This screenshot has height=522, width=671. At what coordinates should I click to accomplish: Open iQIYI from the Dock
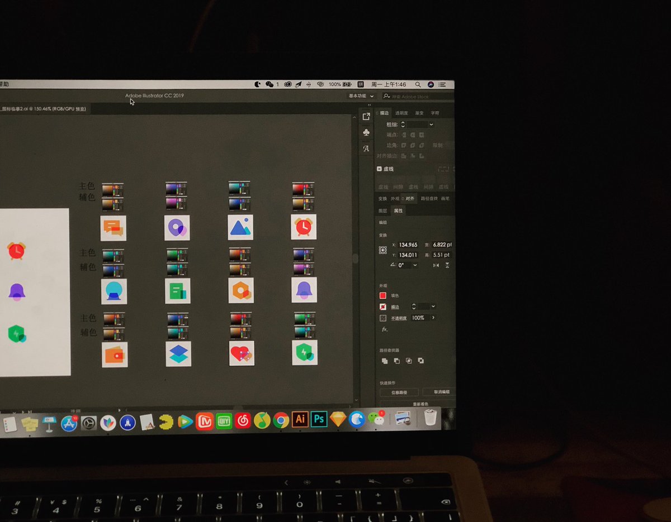[224, 422]
